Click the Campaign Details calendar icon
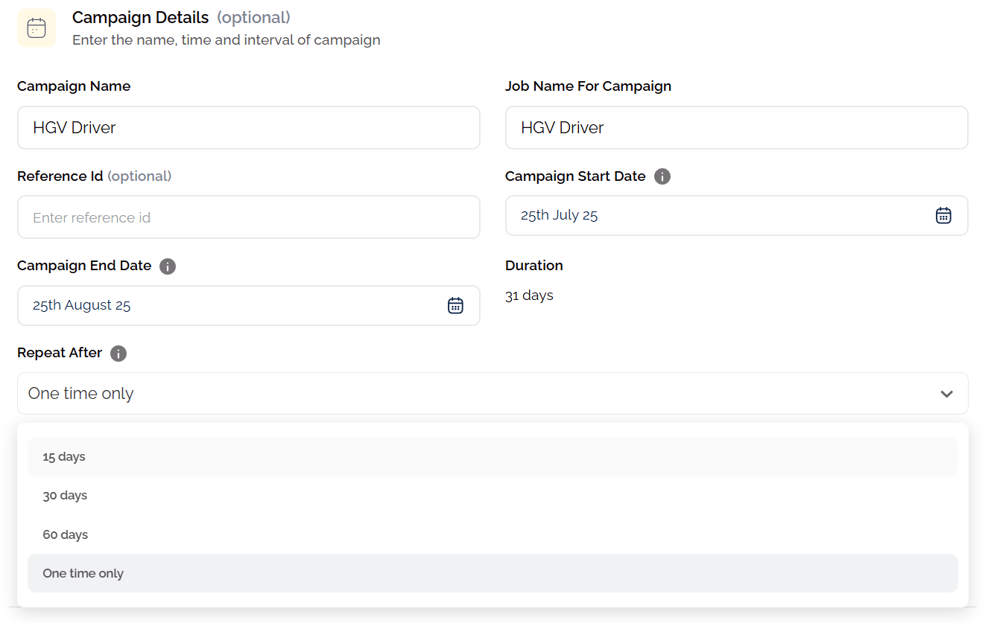Screen dimensions: 991x623 click(x=37, y=28)
